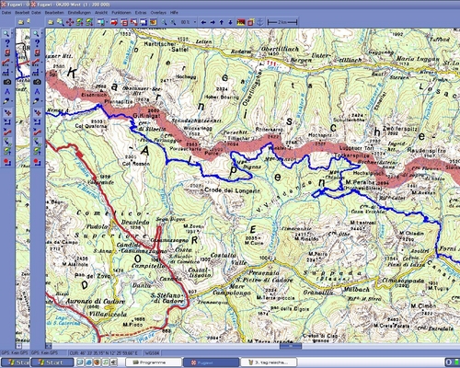This screenshot has width=460, height=368.
Task: Open the Ansicht menu
Action: (101, 13)
